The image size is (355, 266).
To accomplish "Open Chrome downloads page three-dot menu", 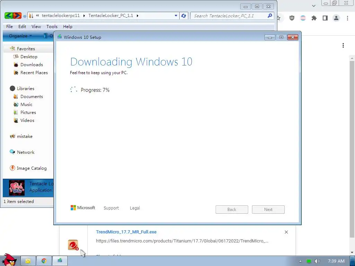I will click(x=343, y=45).
